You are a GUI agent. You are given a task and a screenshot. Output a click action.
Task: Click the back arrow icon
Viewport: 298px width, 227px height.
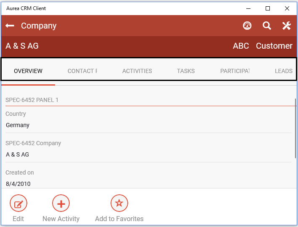[x=10, y=26]
